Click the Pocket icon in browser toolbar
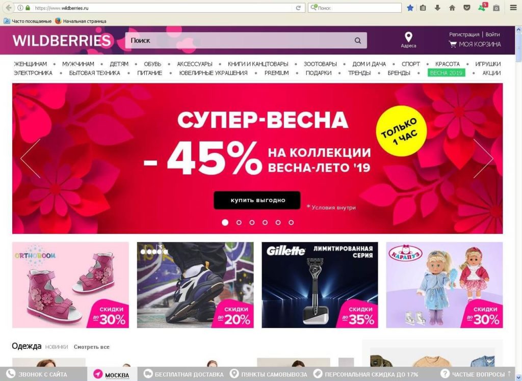 [x=467, y=8]
